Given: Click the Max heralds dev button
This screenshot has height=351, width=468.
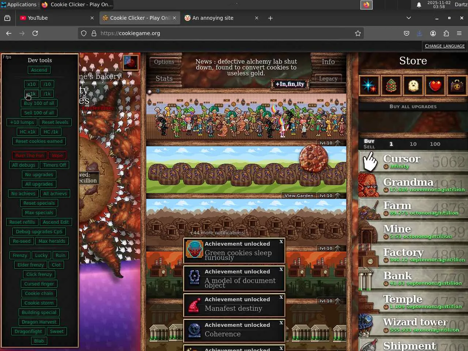Looking at the screenshot, I should pos(52,241).
